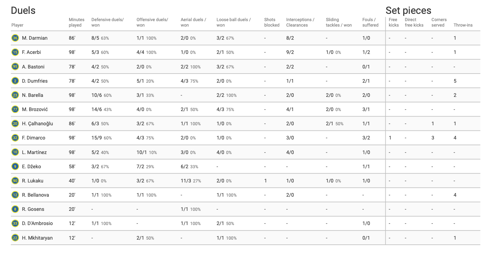This screenshot has height=256, width=490.
Task: Click L. Martínez's number 10 badge
Action: 15,152
